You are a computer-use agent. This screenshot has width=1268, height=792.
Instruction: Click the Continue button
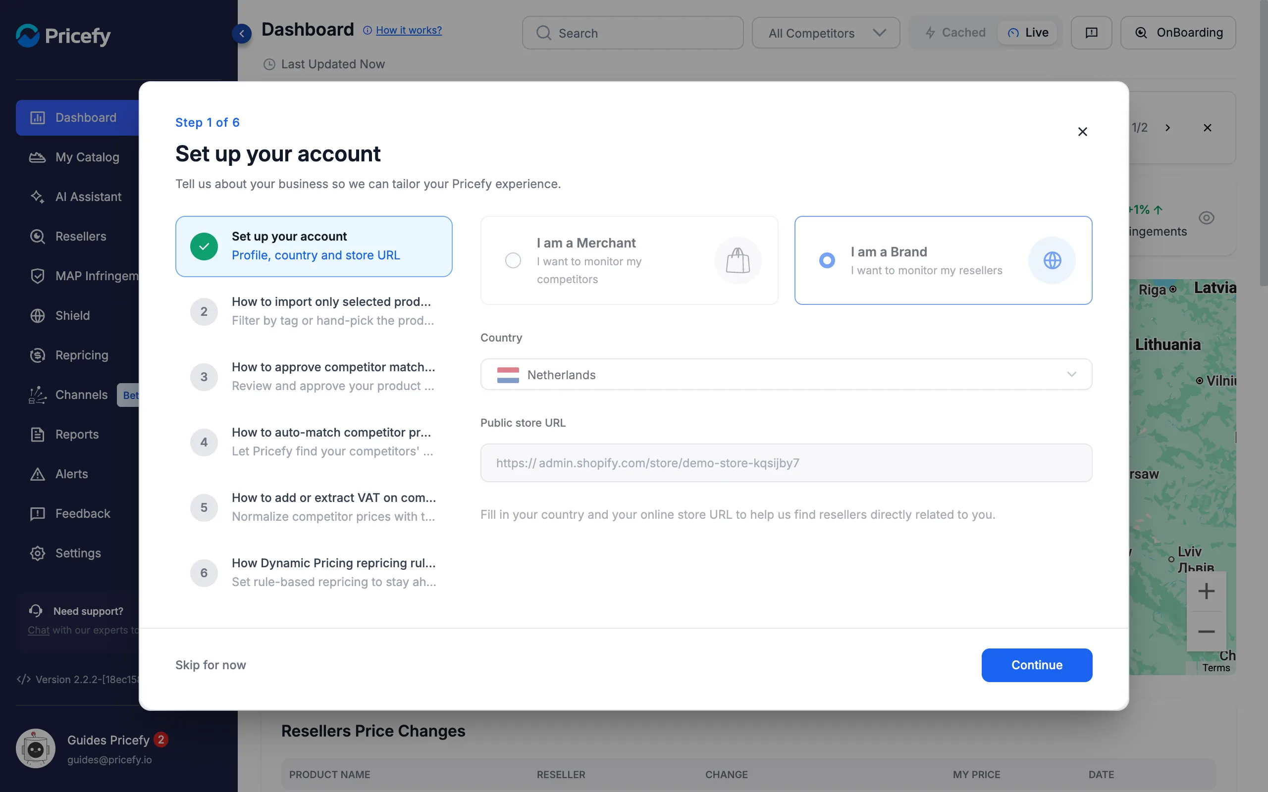(1036, 665)
